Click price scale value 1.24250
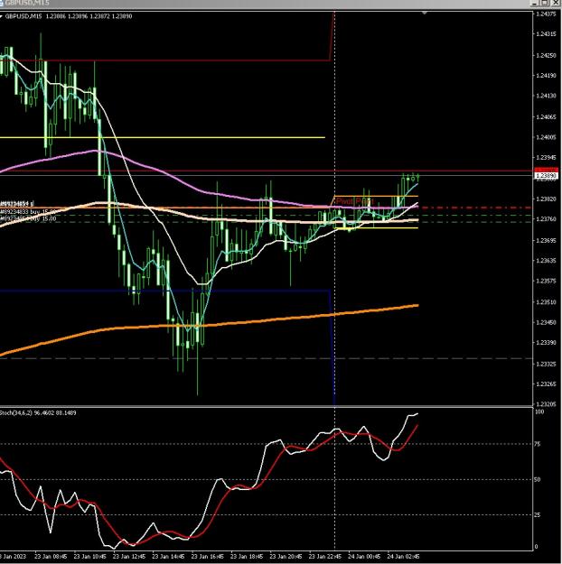This screenshot has width=562, height=564. (x=546, y=56)
